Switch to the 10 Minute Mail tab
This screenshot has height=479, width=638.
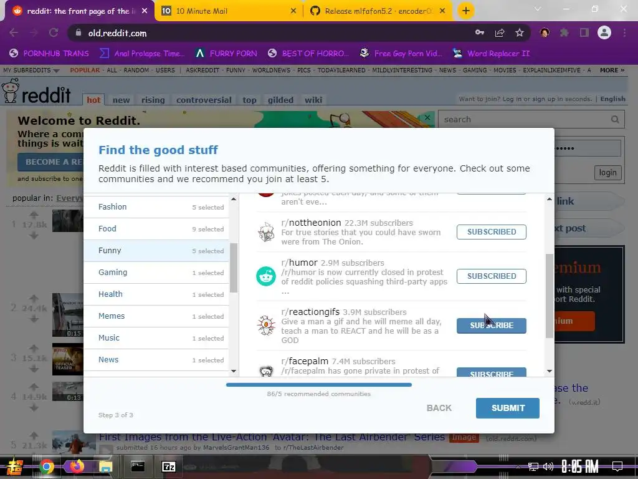[229, 11]
